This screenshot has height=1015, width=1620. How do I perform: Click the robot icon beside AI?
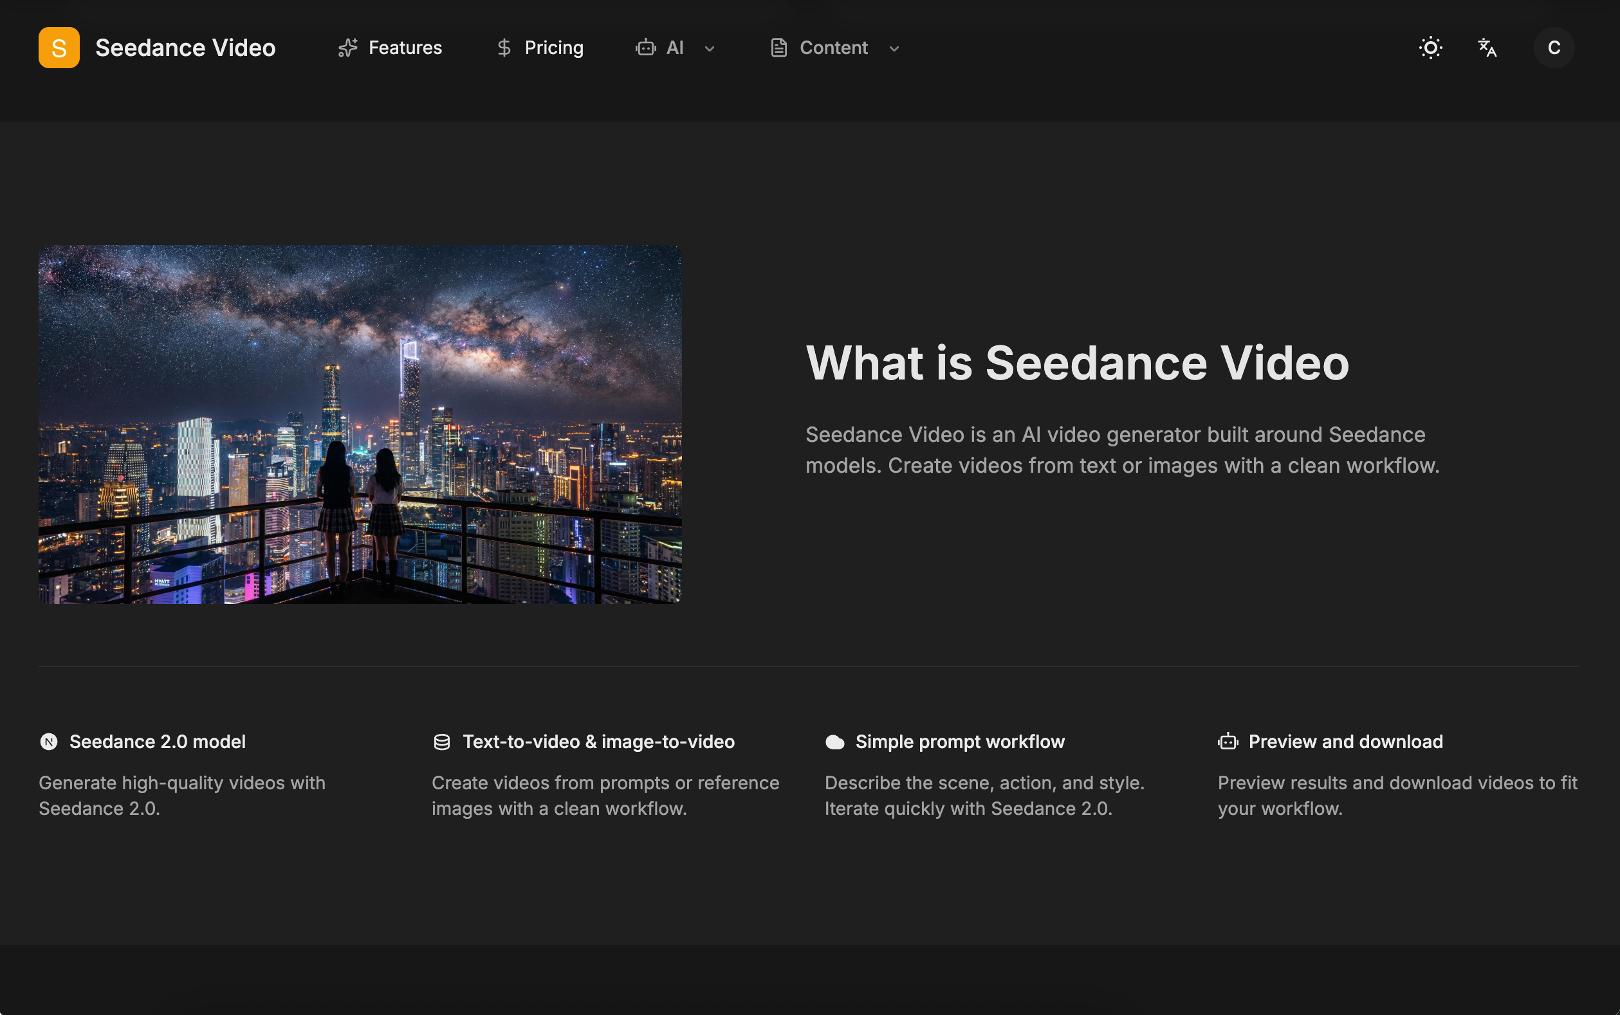point(645,48)
